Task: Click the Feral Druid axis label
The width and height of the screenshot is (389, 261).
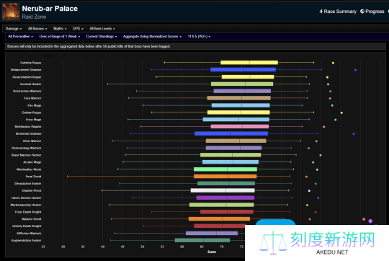Action: [33, 177]
